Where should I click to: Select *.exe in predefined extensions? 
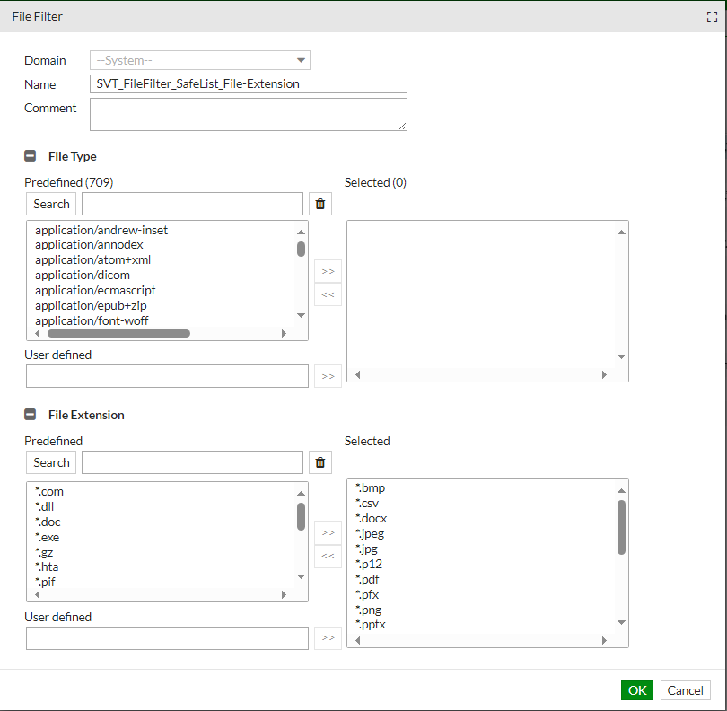(48, 537)
